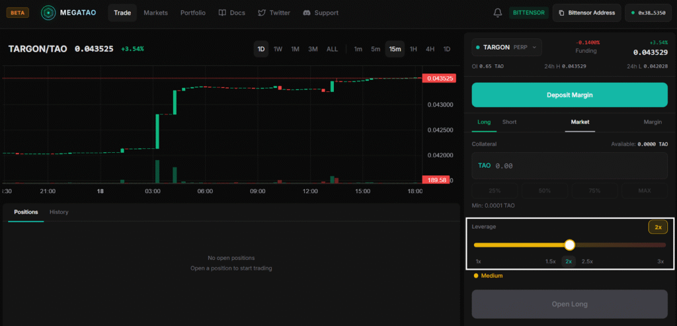677x326 pixels.
Task: Select the 15m chart interval
Action: click(x=395, y=49)
